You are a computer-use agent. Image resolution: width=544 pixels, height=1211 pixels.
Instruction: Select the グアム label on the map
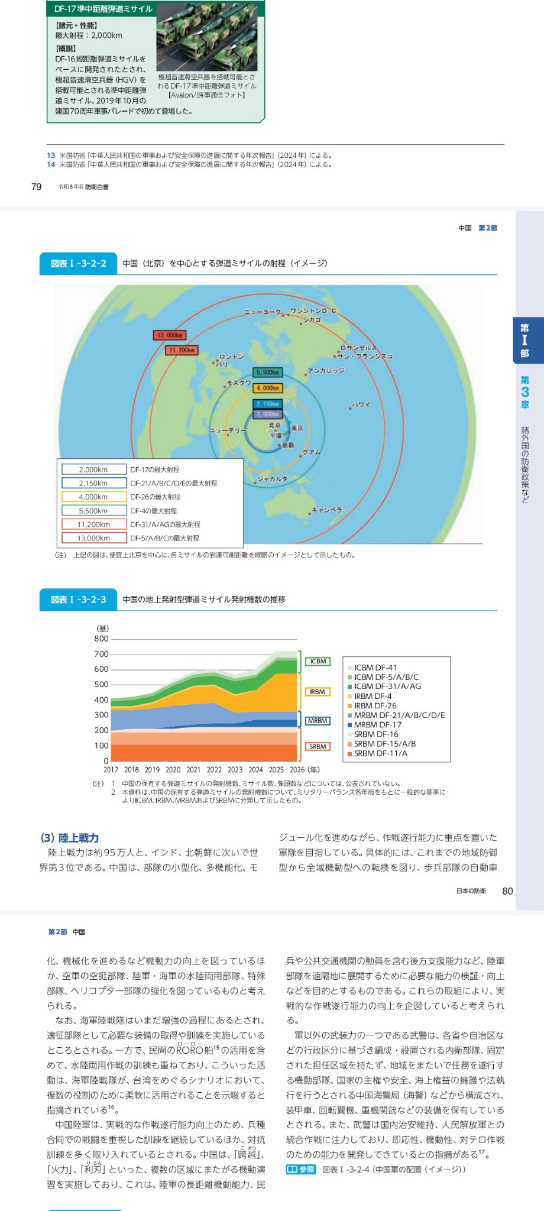tap(312, 452)
